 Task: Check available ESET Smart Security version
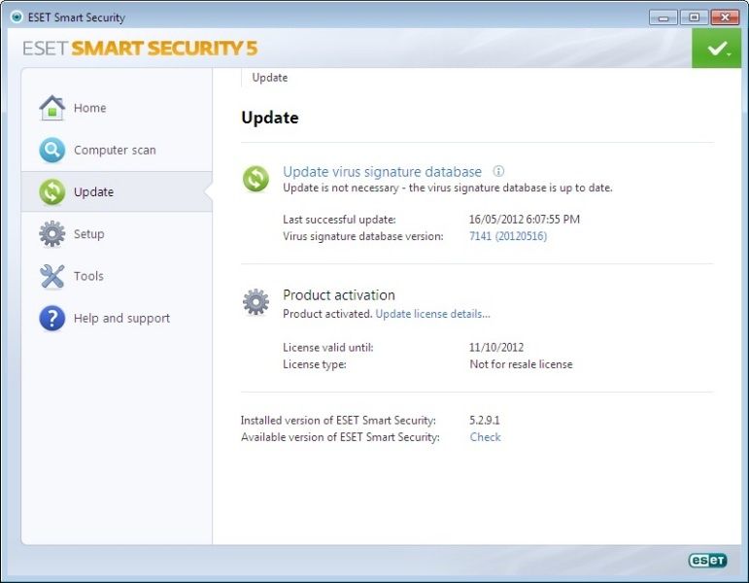coord(486,437)
